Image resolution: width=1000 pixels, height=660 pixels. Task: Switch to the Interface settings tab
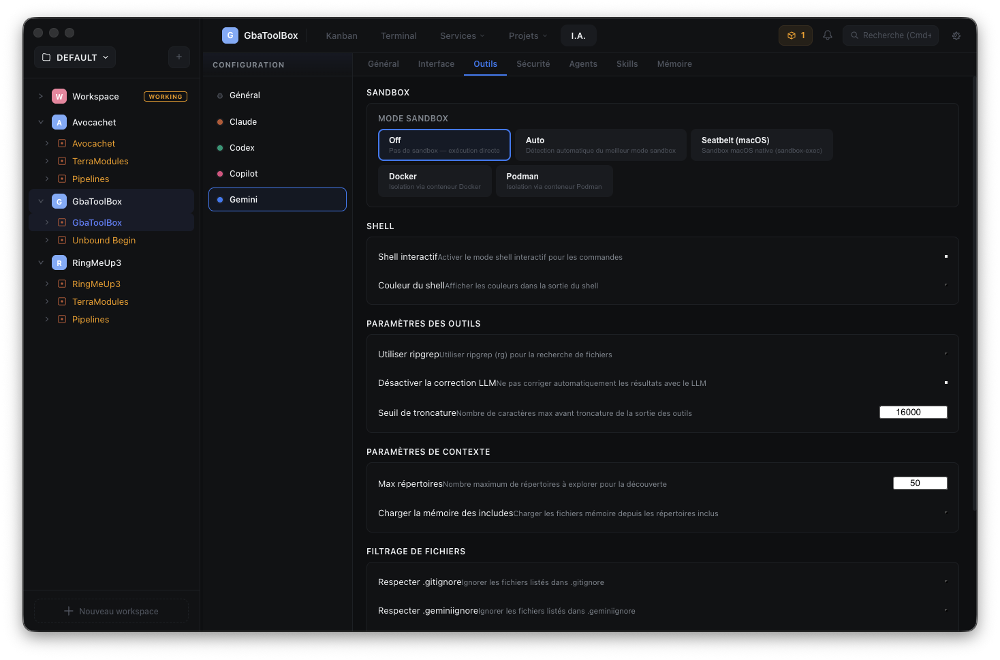pyautogui.click(x=436, y=64)
